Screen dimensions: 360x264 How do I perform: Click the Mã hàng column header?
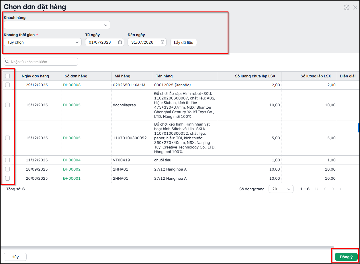[x=122, y=76]
